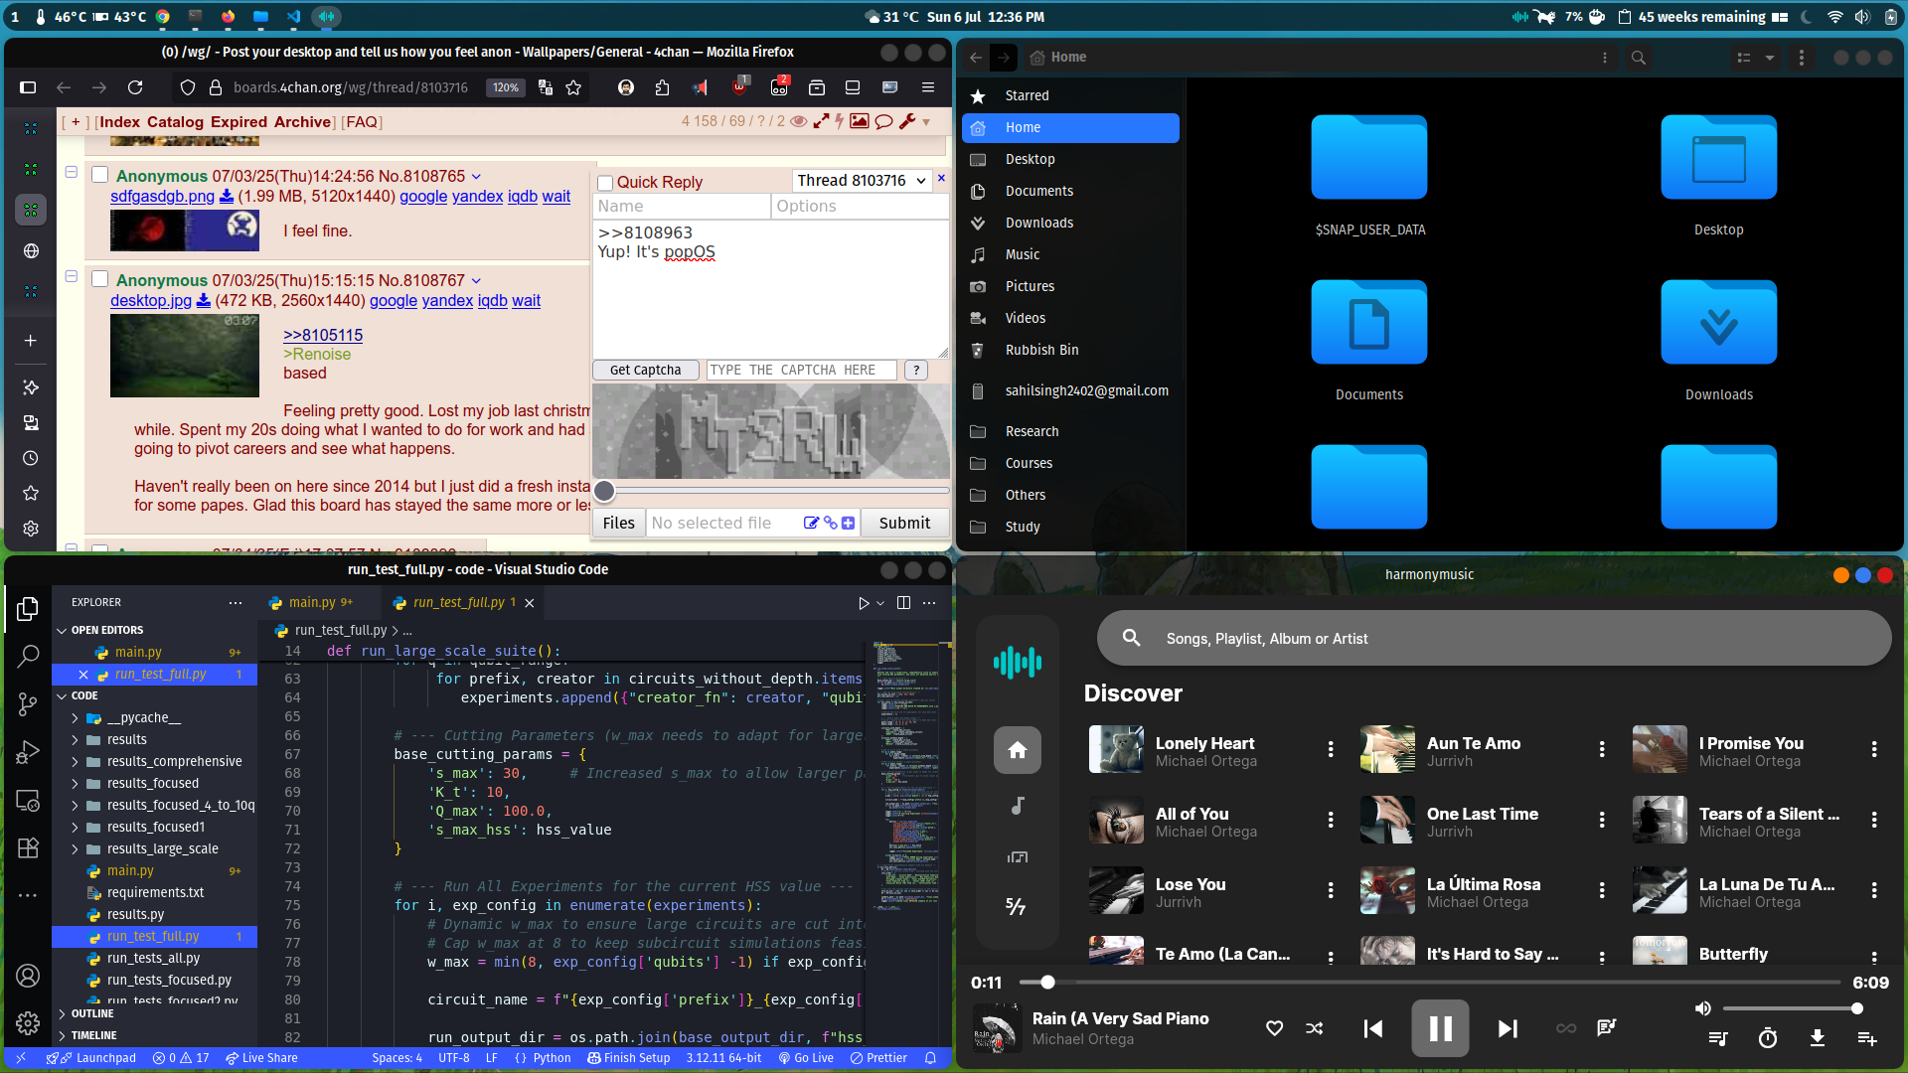Open VS Code Manage gear icon

tap(28, 1022)
